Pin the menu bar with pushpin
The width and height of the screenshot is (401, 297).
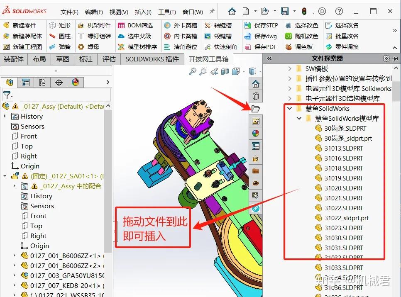212,11
